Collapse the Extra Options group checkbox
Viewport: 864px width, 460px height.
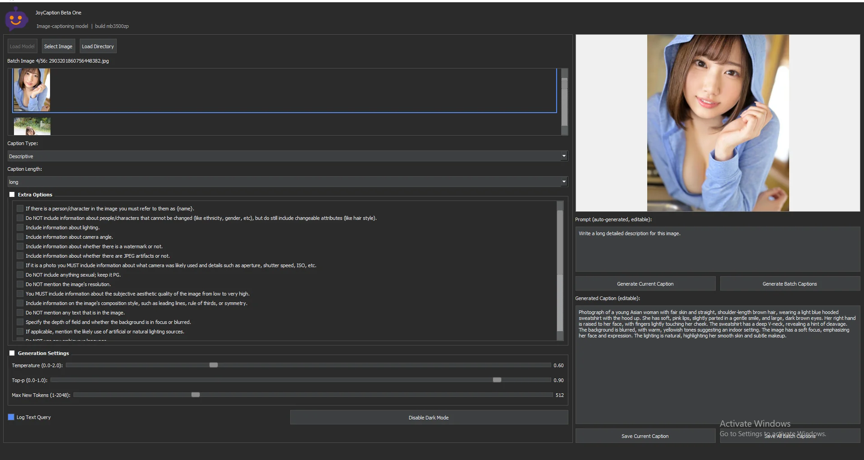click(12, 195)
